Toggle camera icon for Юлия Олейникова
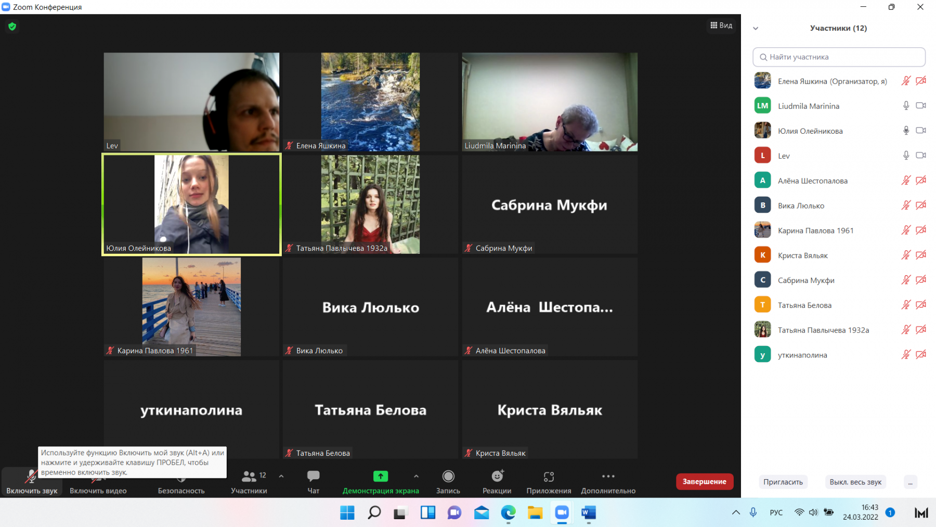 coord(921,131)
